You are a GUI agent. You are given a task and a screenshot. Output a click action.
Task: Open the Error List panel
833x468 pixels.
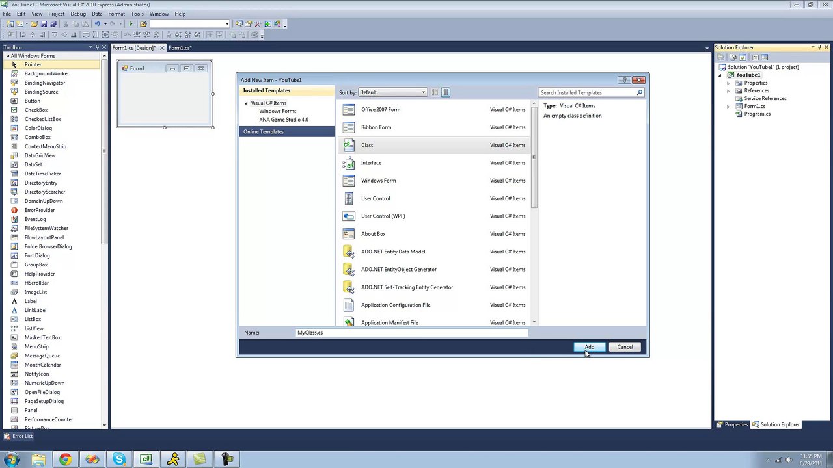coord(18,436)
